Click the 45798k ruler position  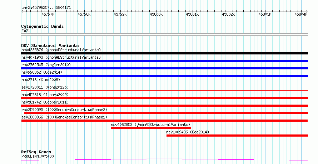[x=84, y=14]
